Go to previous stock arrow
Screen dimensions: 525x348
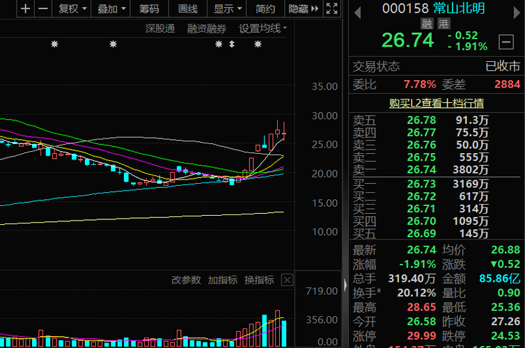click(x=357, y=13)
